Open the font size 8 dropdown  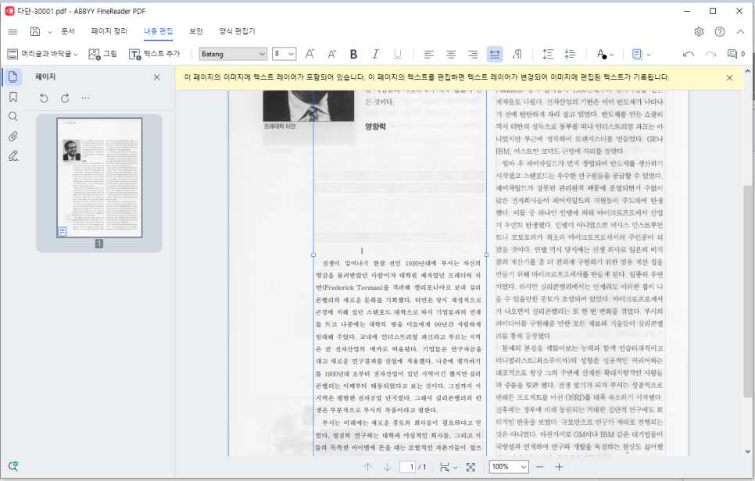(284, 54)
